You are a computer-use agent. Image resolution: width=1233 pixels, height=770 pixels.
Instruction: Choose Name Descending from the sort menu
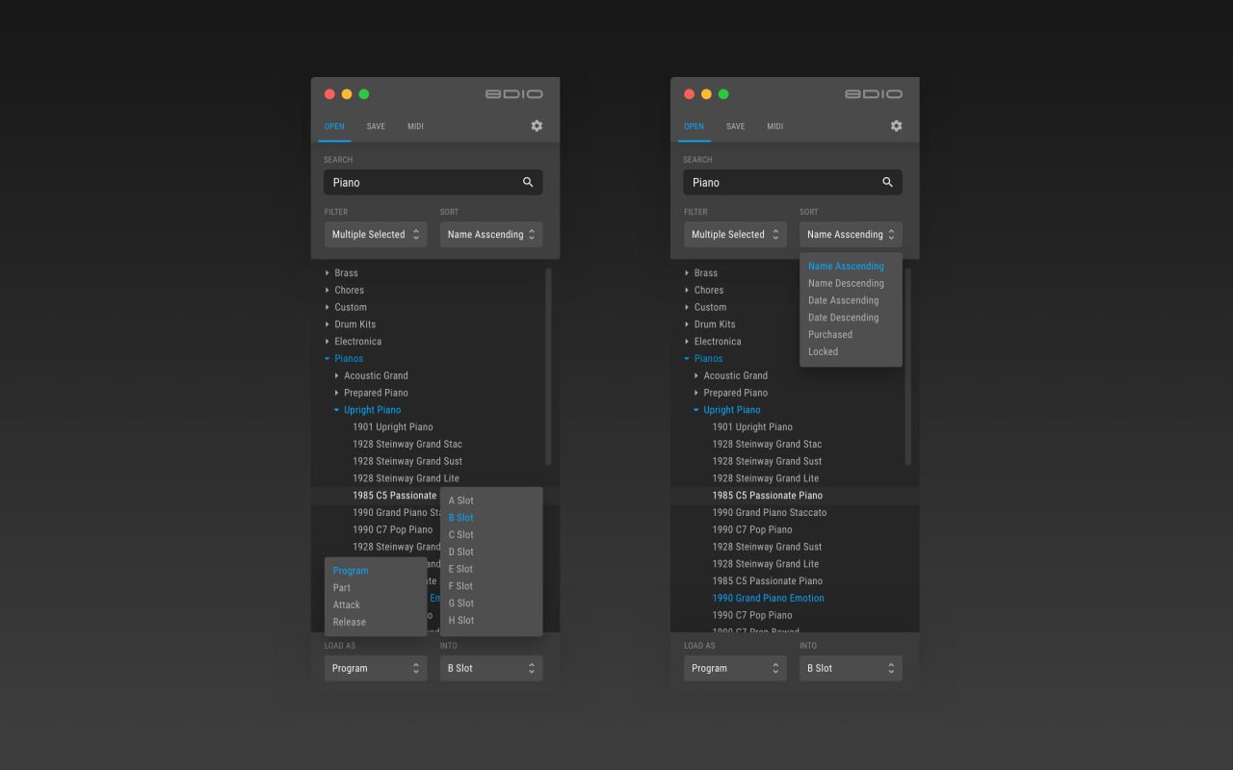(x=846, y=284)
